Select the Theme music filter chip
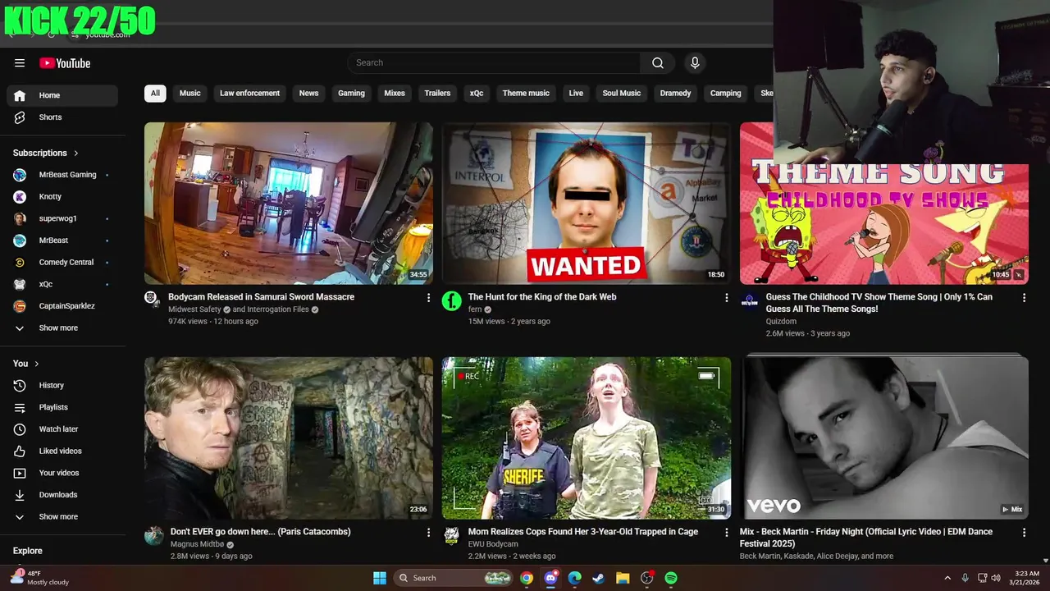1050x591 pixels. pyautogui.click(x=526, y=94)
